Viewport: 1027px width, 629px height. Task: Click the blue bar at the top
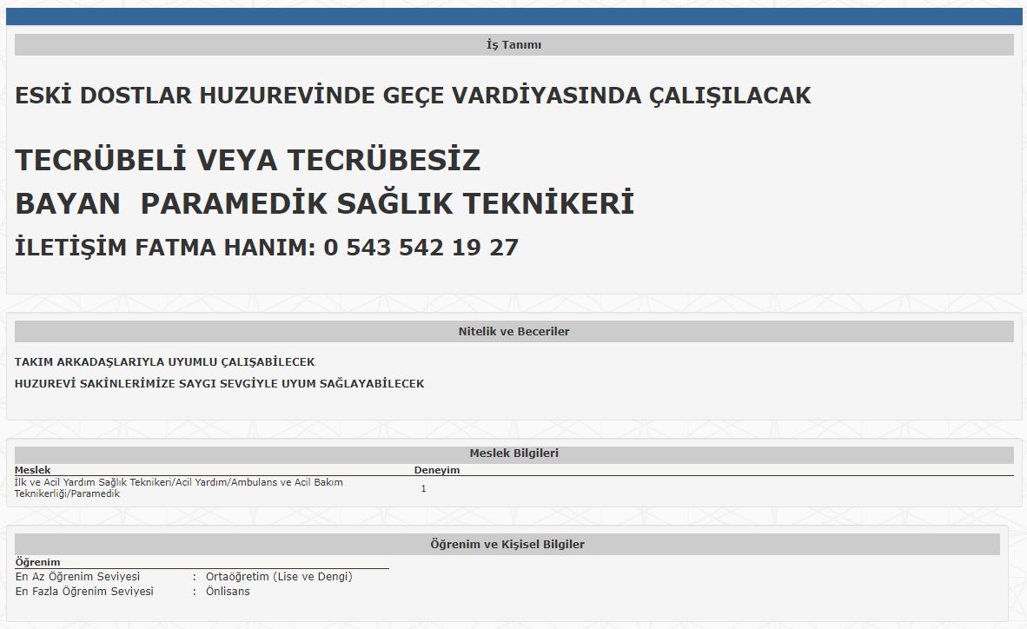pos(513,17)
